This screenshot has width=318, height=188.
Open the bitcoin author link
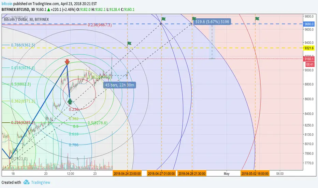pyautogui.click(x=7, y=4)
